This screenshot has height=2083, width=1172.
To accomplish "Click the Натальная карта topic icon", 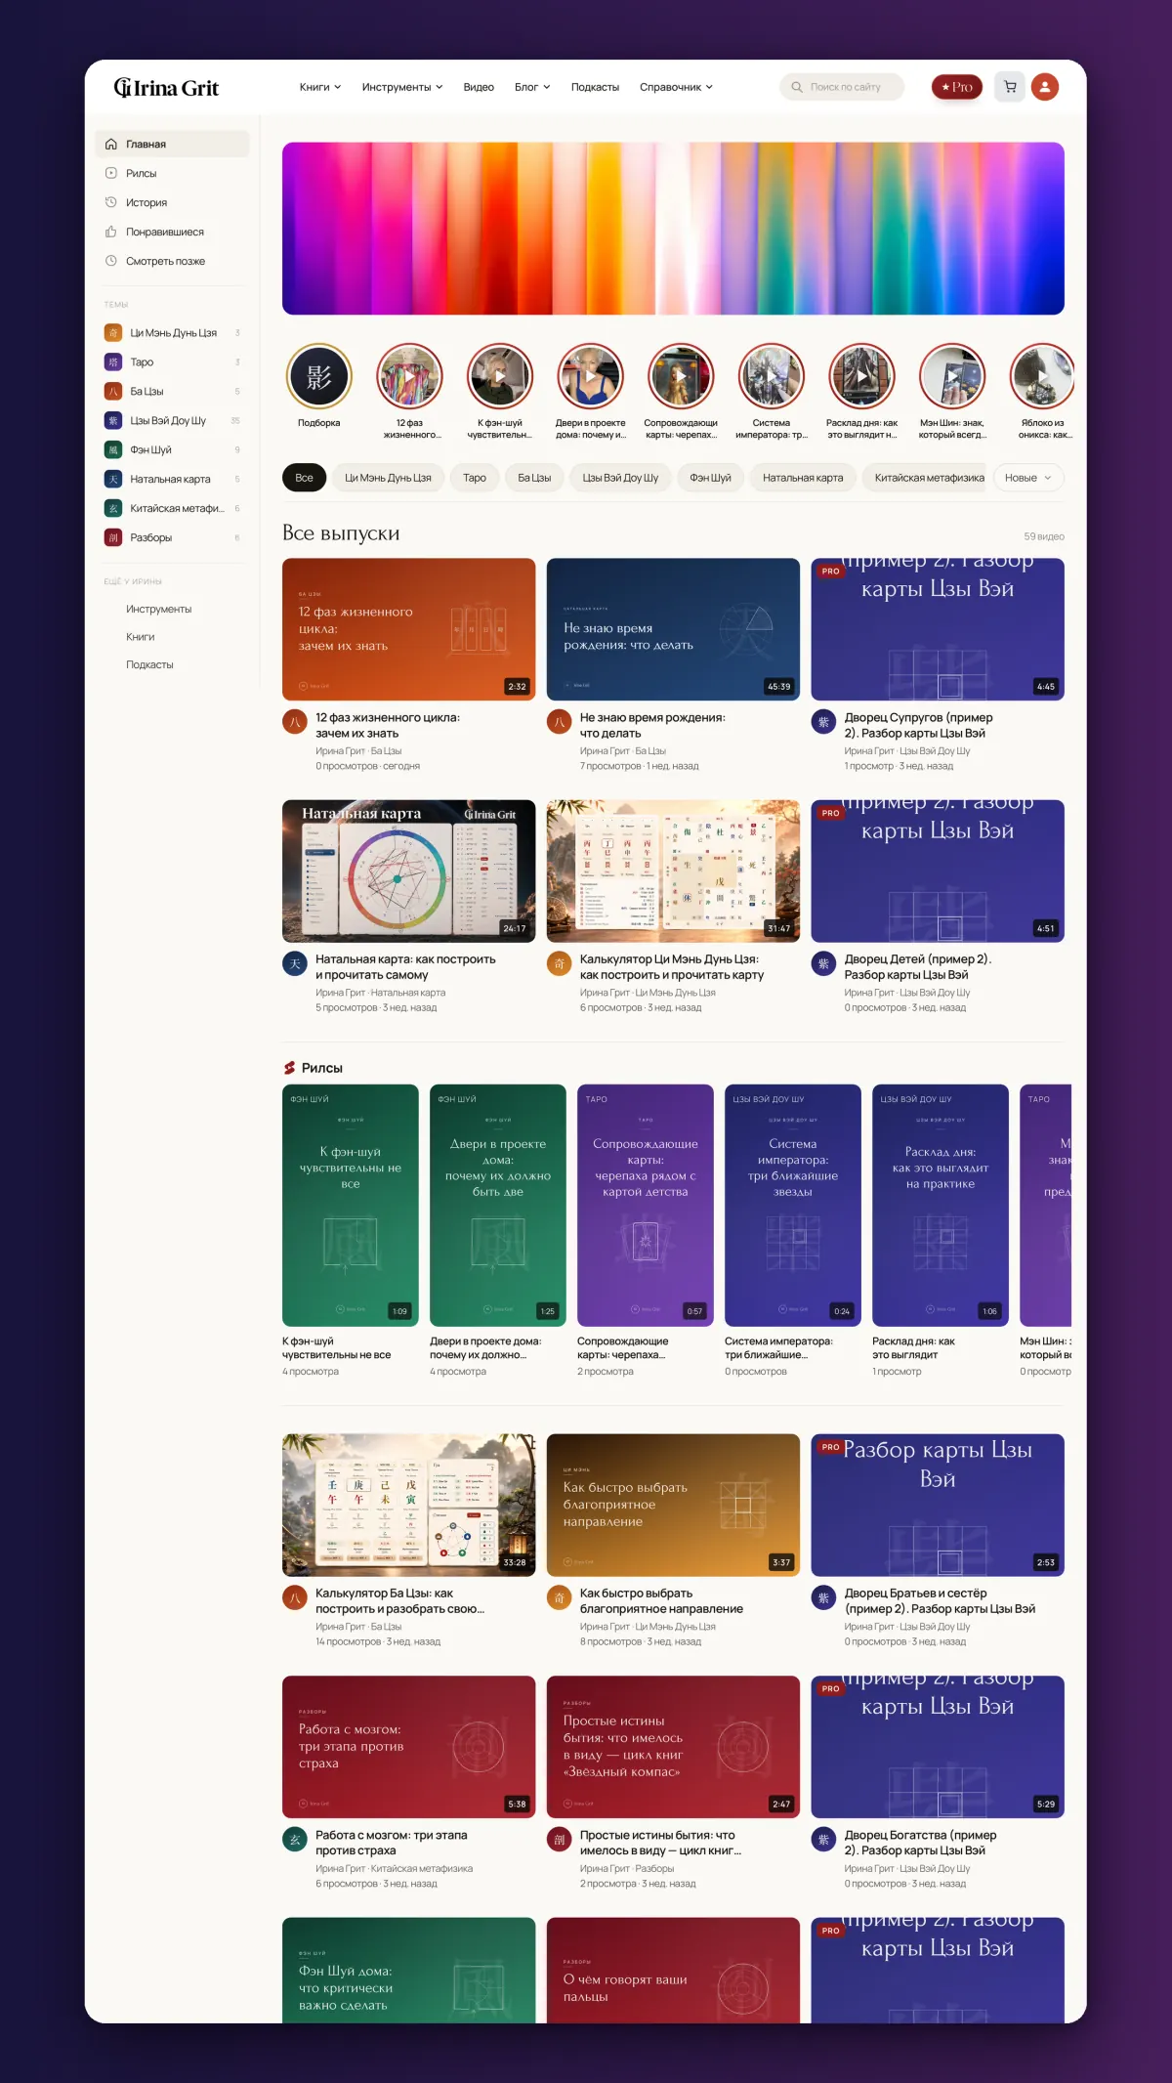I will (x=113, y=480).
